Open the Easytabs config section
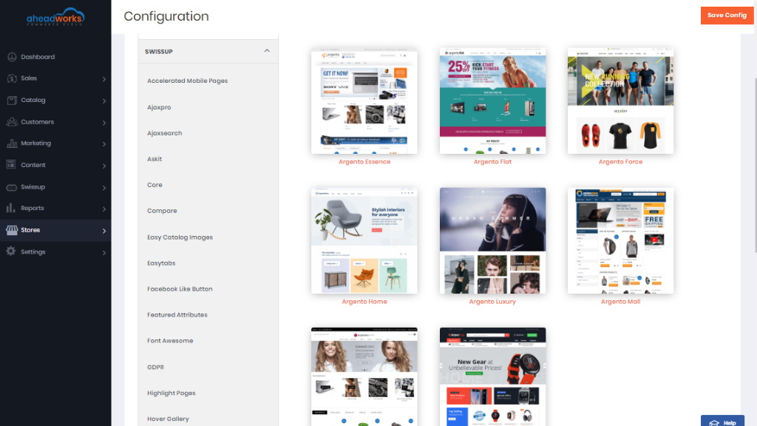This screenshot has width=757, height=426. 161,263
